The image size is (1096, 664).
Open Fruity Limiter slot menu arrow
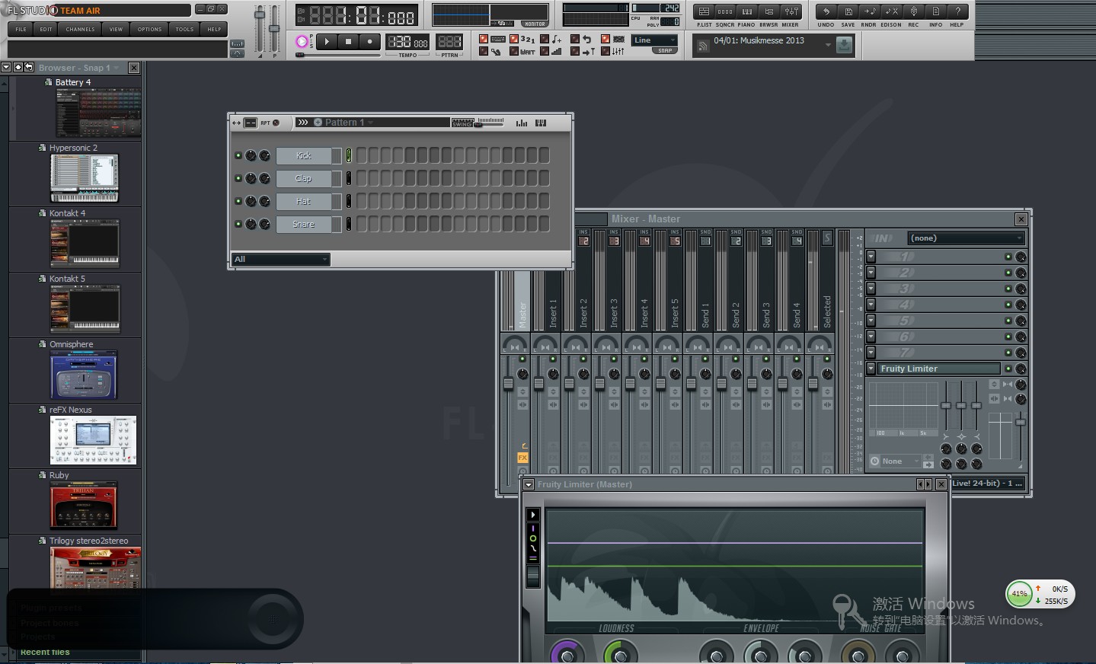click(871, 369)
